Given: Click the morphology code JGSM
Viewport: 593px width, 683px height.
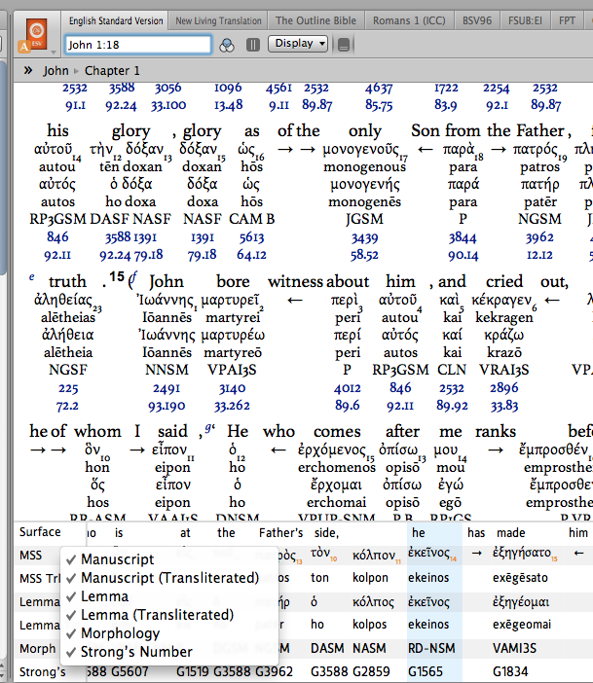Looking at the screenshot, I should (364, 219).
